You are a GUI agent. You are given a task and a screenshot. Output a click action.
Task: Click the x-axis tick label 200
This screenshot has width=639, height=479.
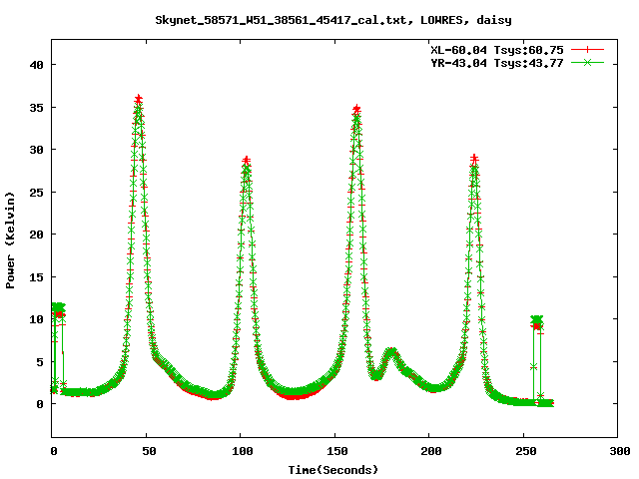[431, 451]
